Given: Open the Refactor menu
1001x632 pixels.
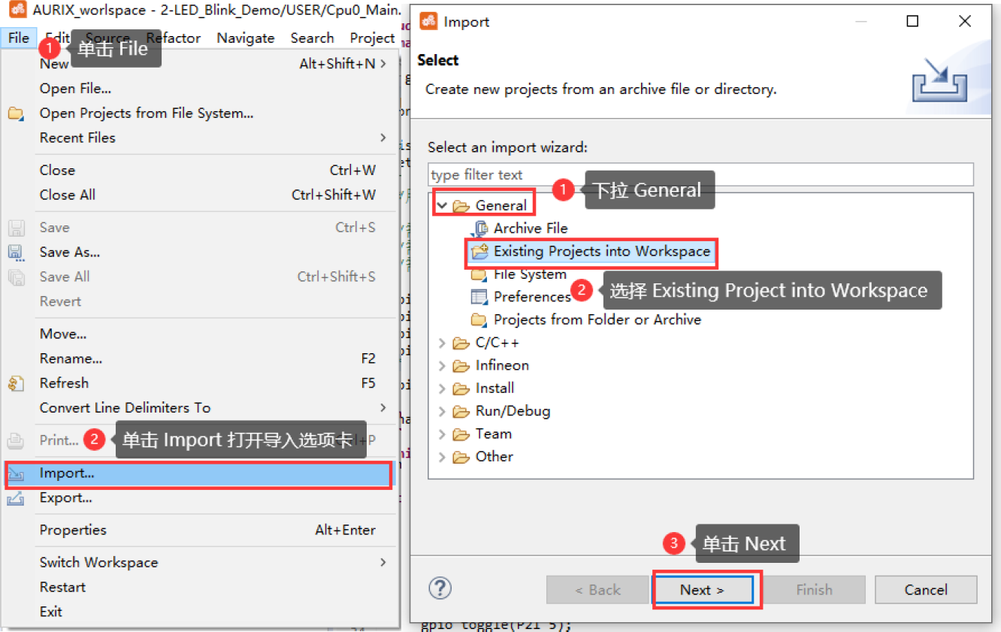Looking at the screenshot, I should 174,38.
